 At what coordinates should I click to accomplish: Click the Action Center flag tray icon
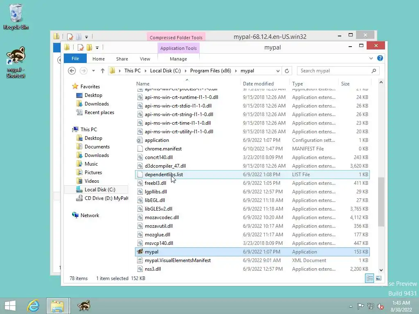point(360,306)
